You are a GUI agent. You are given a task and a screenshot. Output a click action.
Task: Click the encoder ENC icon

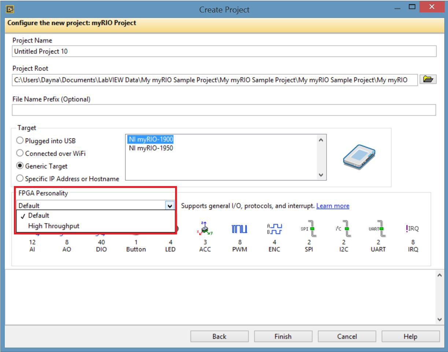274,229
